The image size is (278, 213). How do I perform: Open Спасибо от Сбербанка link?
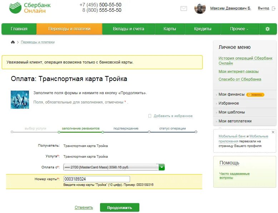pos(240,79)
